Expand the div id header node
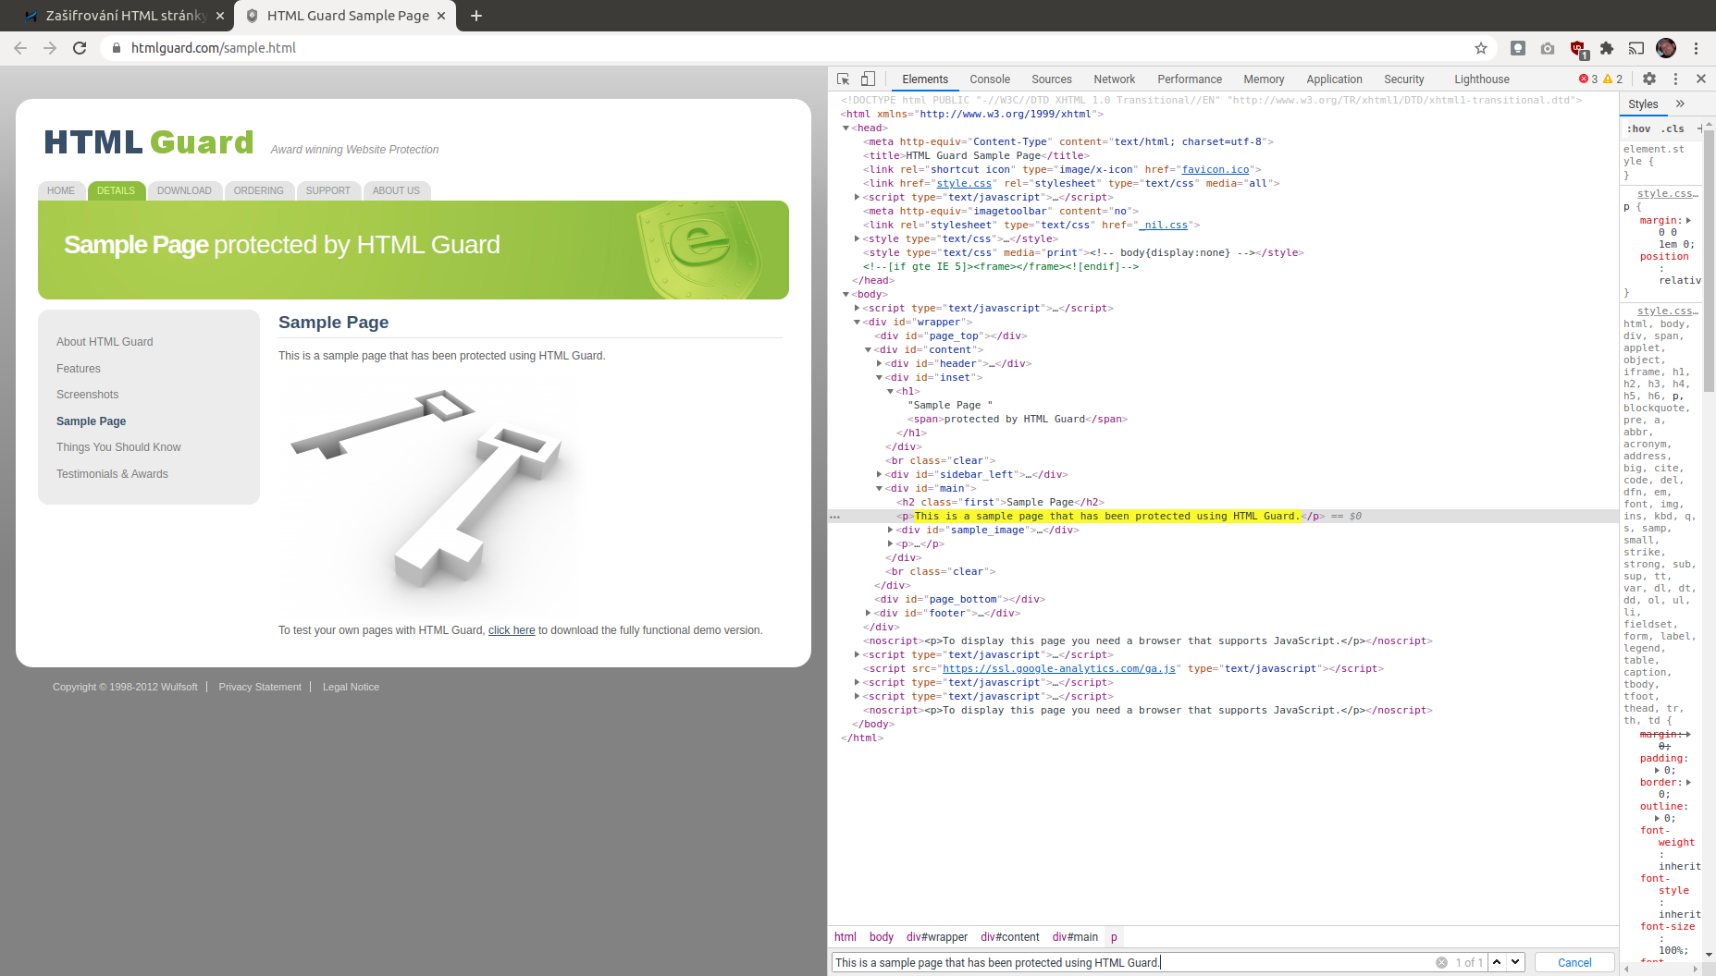Image resolution: width=1716 pixels, height=976 pixels. (879, 364)
